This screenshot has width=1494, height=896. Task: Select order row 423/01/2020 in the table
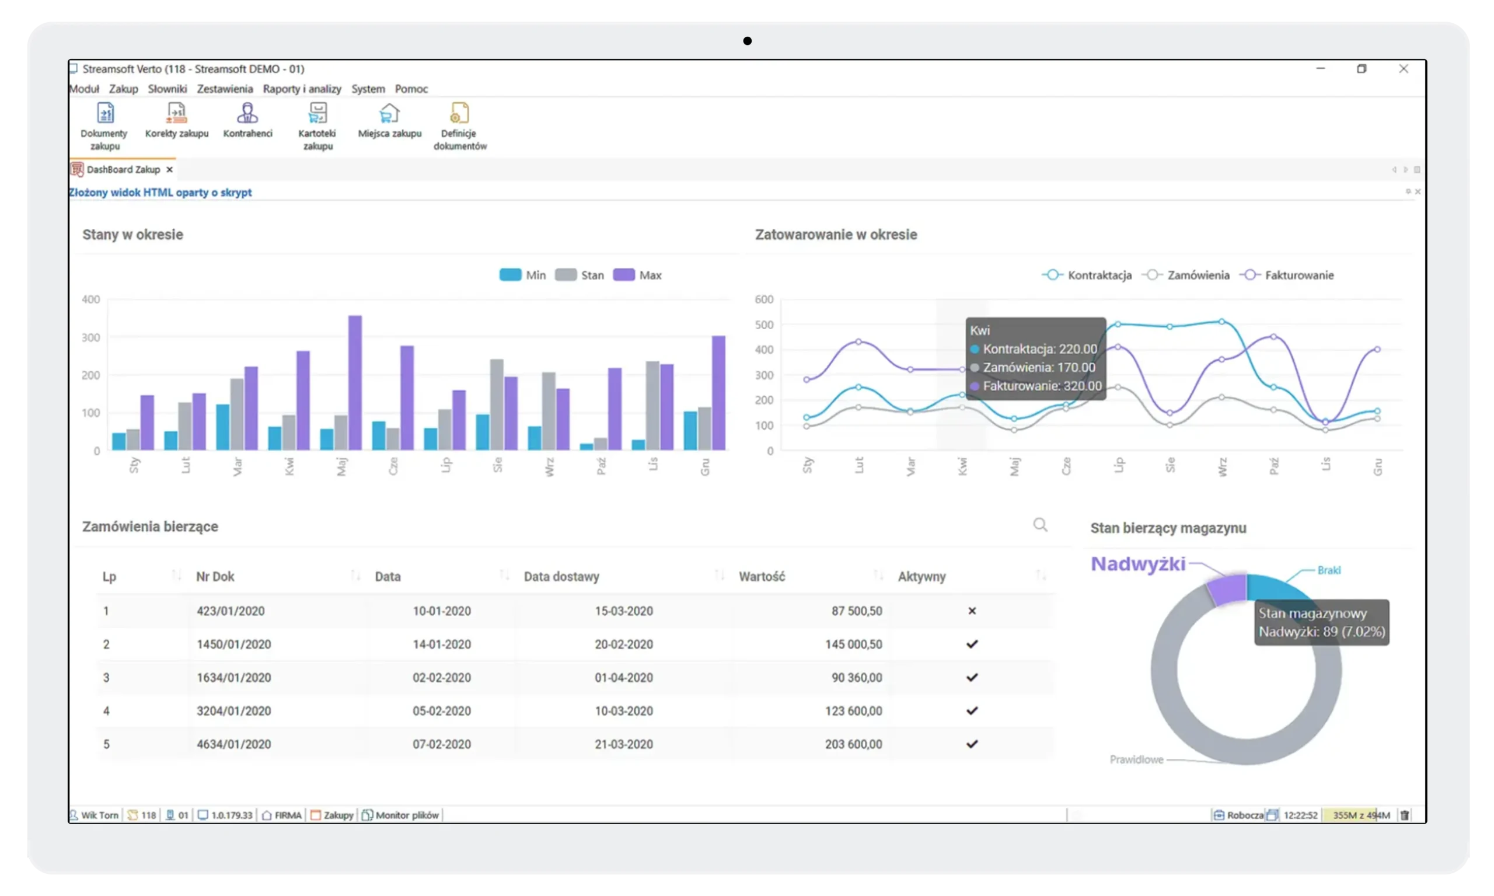230,611
